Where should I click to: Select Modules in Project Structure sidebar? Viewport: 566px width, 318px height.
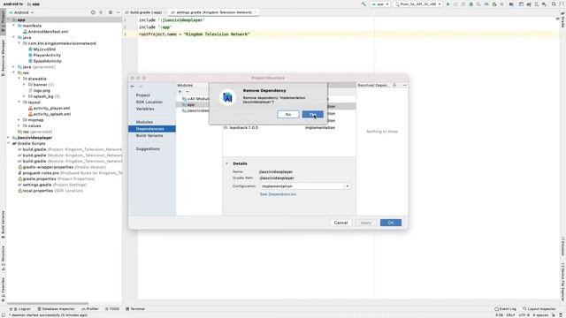[144, 122]
